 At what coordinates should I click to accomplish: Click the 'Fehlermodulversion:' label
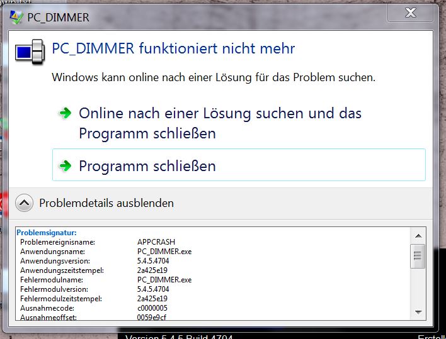tap(54, 289)
